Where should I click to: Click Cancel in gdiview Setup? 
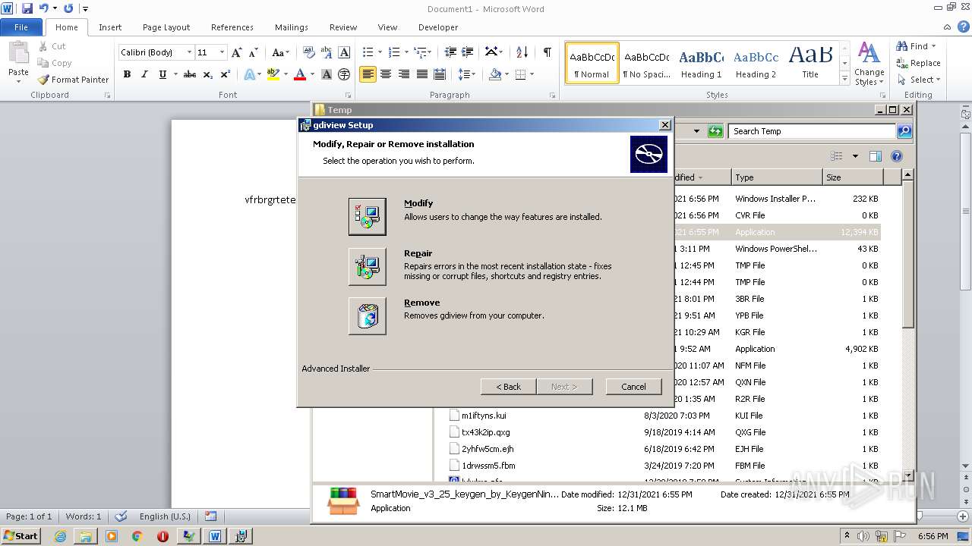pos(633,387)
